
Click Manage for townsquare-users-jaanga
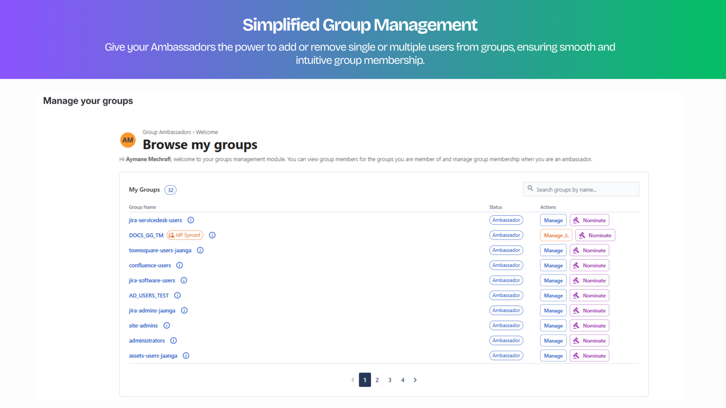point(553,250)
